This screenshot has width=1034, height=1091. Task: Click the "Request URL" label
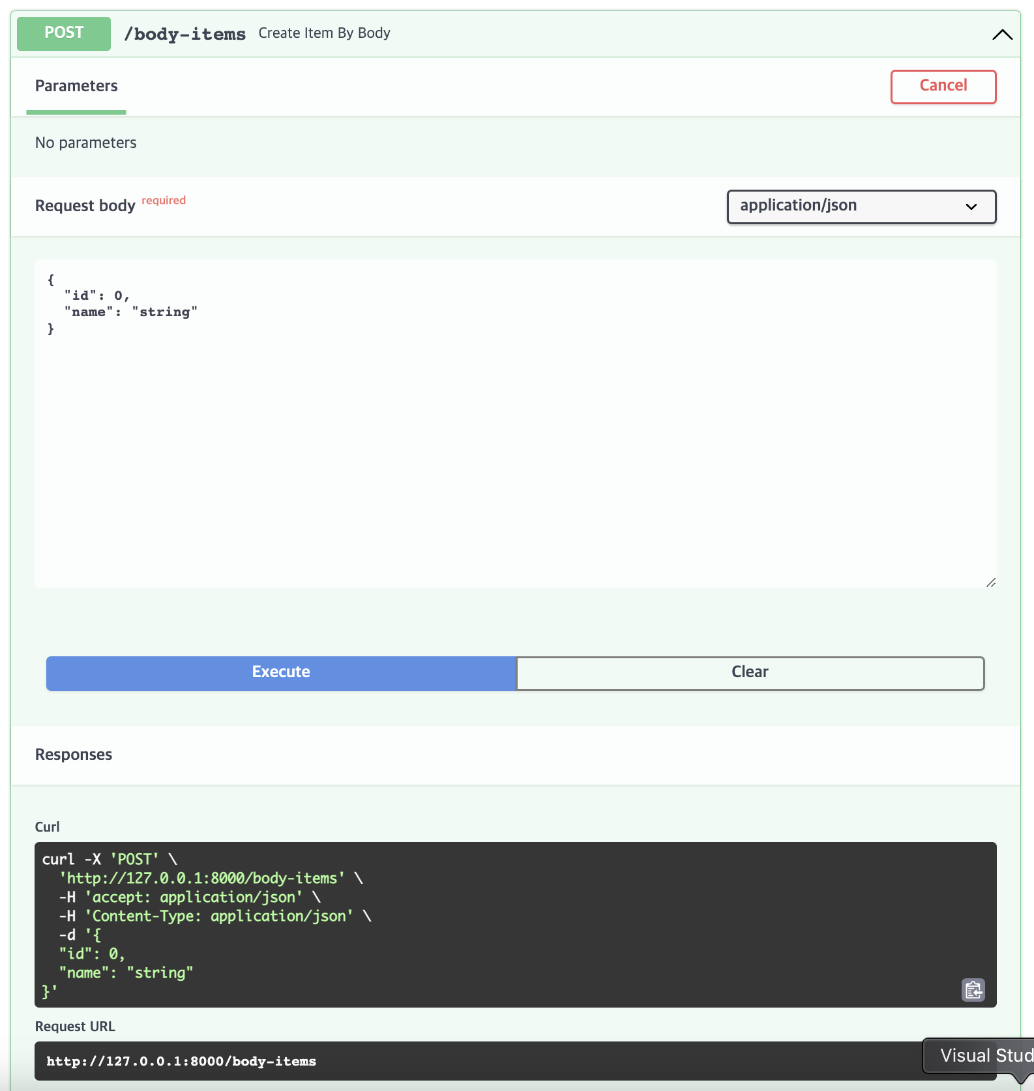click(x=75, y=1026)
